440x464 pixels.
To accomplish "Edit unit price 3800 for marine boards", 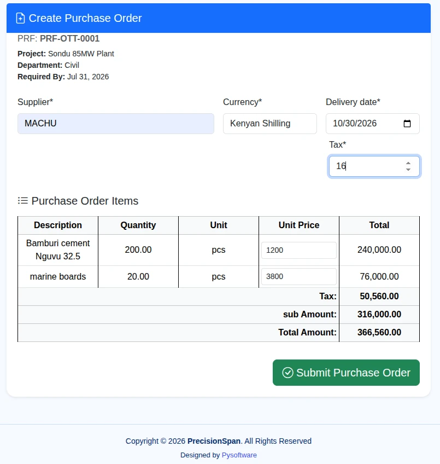I will point(298,276).
